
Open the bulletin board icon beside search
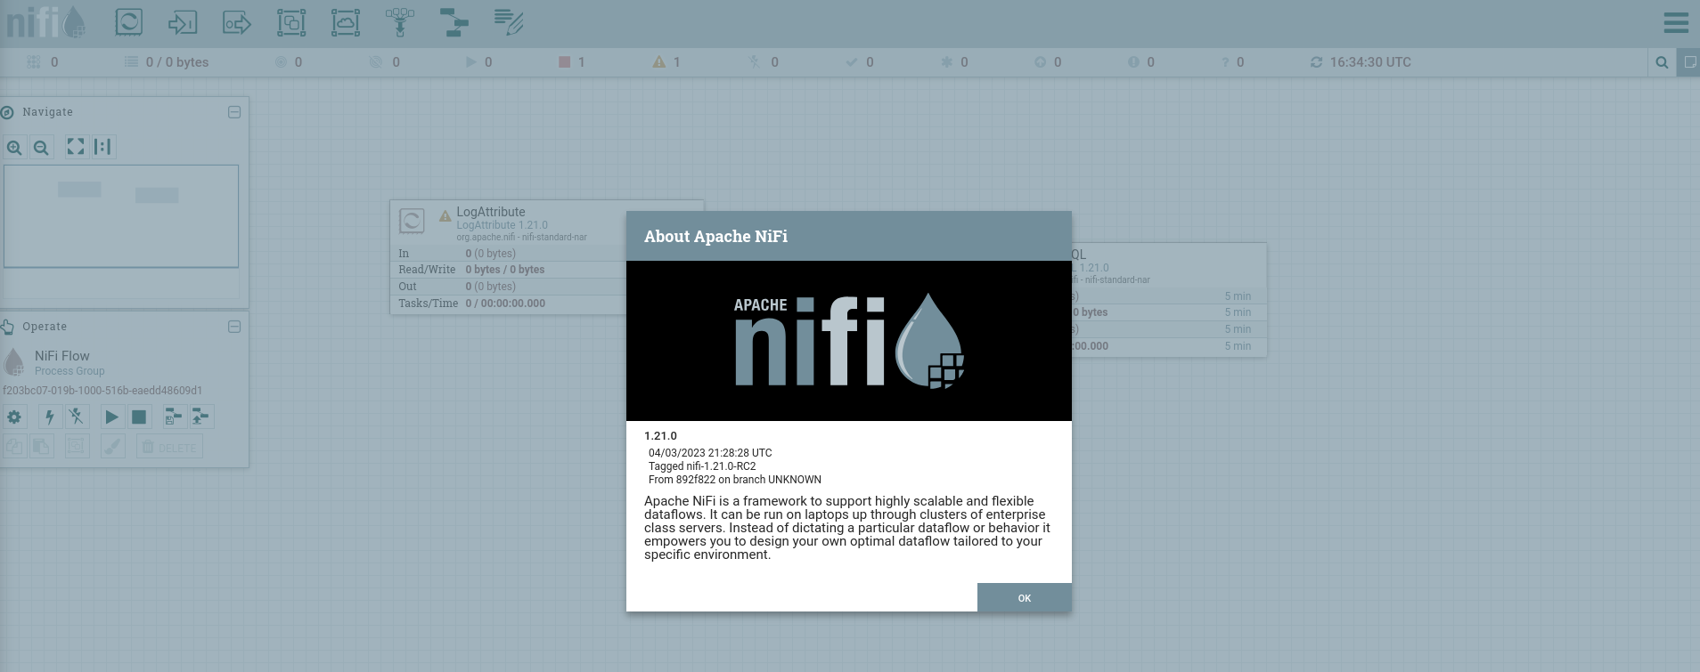point(1688,62)
